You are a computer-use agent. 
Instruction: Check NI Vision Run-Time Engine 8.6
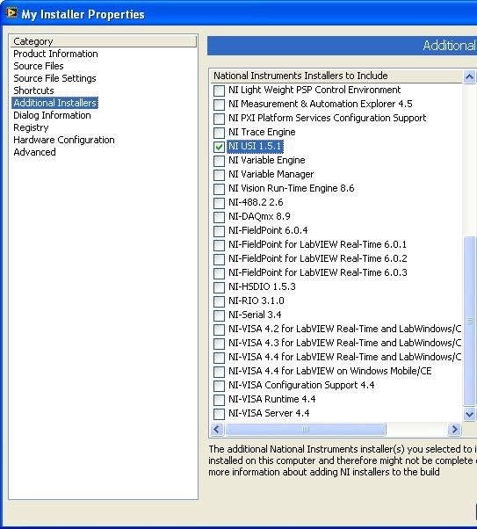(x=219, y=189)
